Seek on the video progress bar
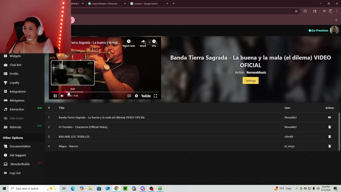 point(105,92)
